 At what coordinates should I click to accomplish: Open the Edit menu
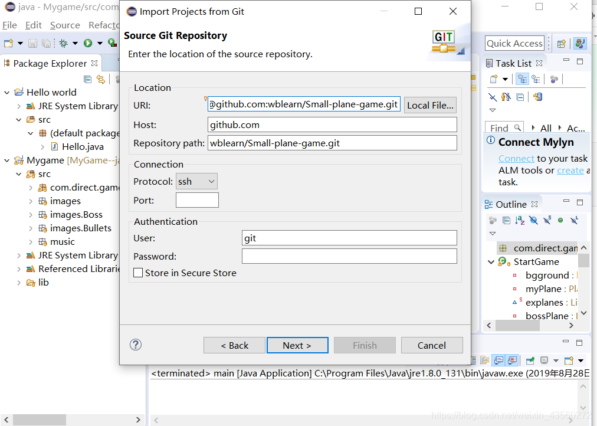pos(34,25)
